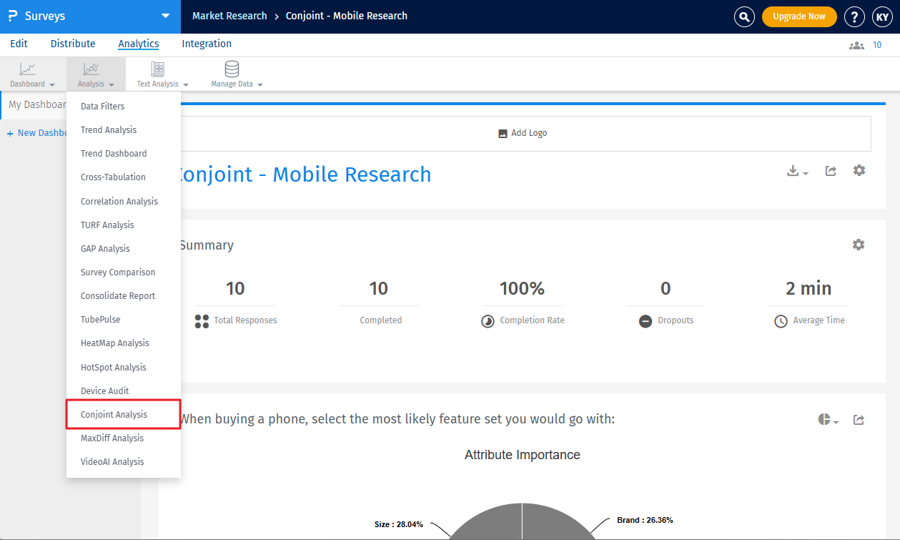This screenshot has width=900, height=540.
Task: Open chart type pie dropdown
Action: pos(828,420)
